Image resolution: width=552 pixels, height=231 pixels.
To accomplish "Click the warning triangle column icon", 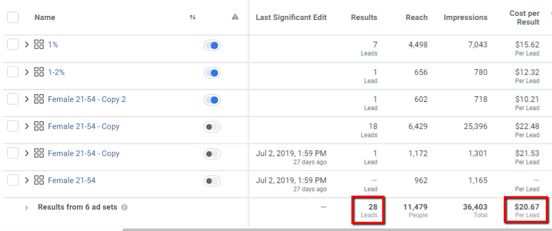I will pyautogui.click(x=235, y=17).
